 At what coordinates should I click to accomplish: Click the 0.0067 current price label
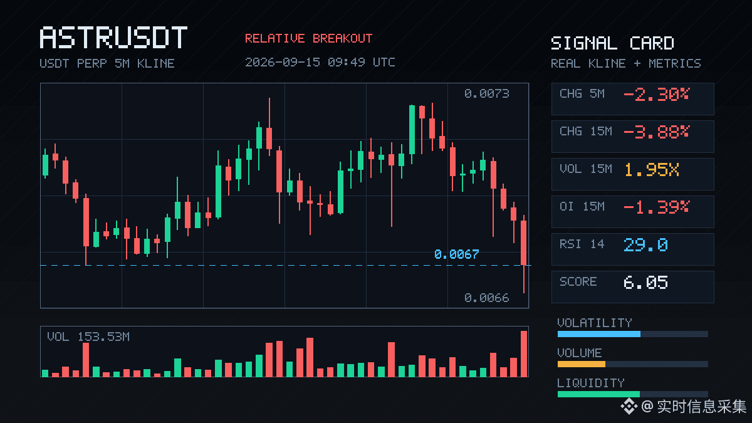pyautogui.click(x=456, y=254)
